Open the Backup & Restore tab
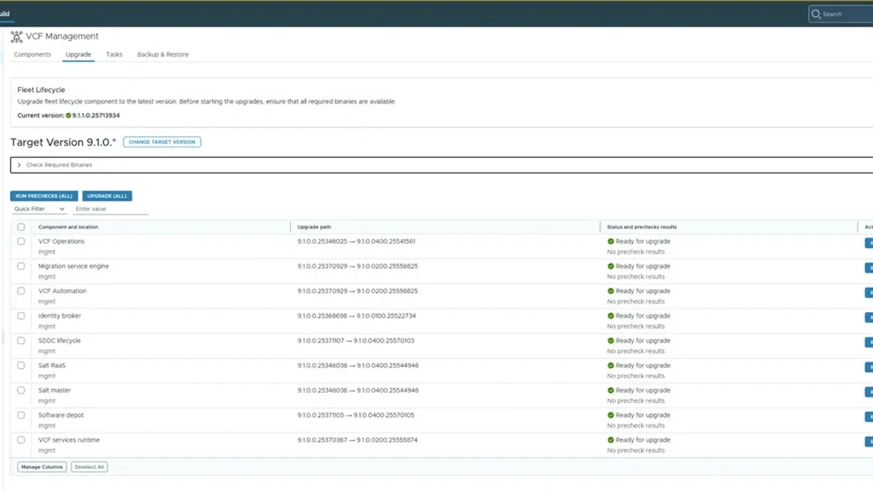Screen dimensions: 873x491 coord(163,55)
